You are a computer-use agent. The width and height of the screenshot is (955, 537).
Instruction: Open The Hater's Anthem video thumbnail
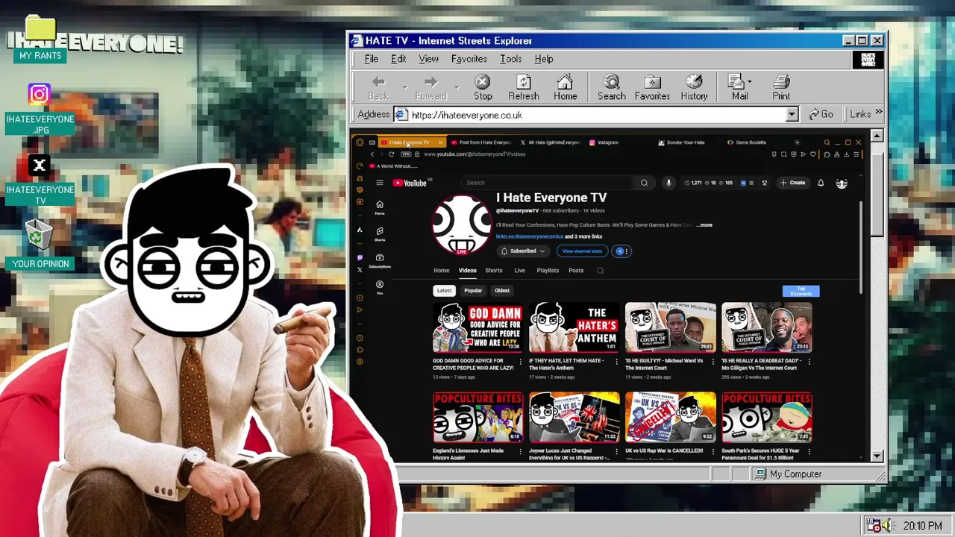click(x=574, y=327)
